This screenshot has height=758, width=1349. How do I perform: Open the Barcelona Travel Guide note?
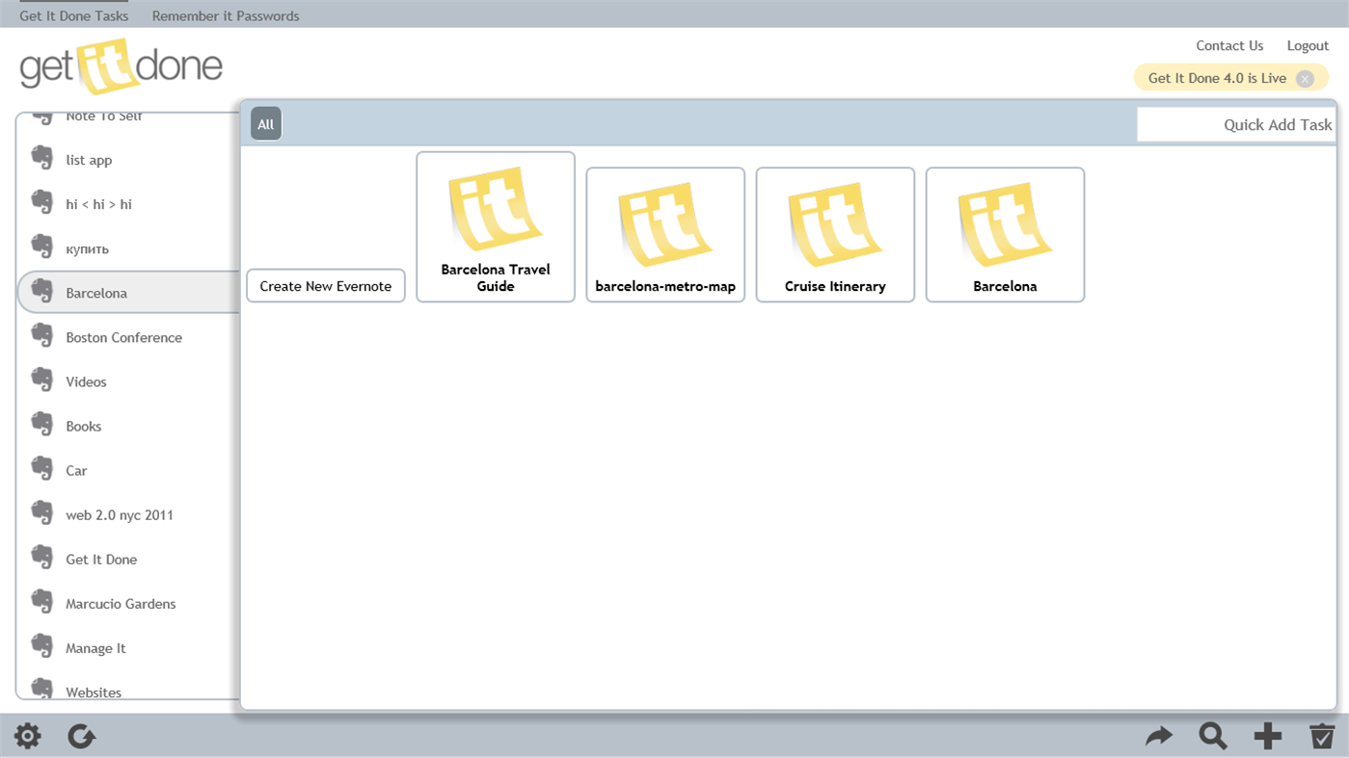[496, 226]
